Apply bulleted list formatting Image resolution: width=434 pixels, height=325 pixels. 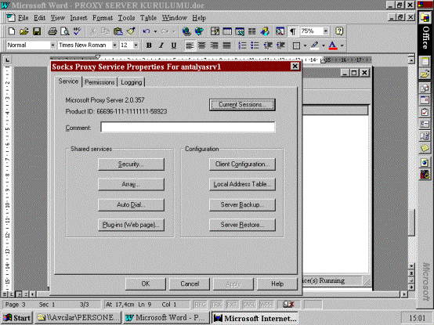pos(255,45)
